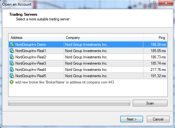175x128 pixels.
Task: Select the NordGroupInv-Real3 server address
Action: point(31,63)
